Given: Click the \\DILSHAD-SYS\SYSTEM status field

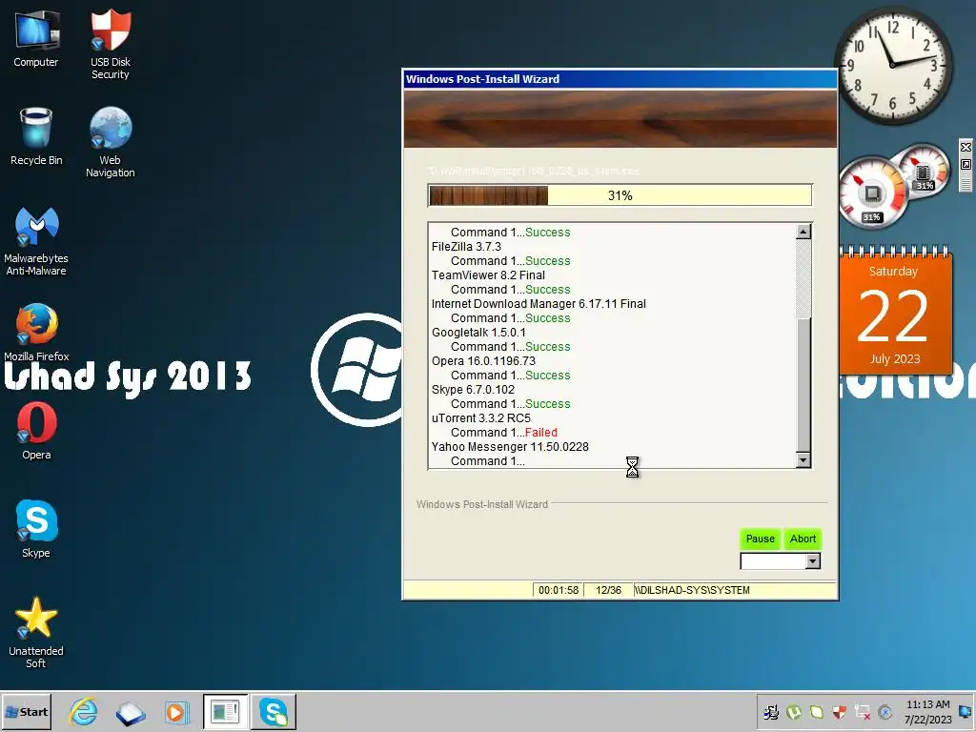Looking at the screenshot, I should (x=734, y=590).
